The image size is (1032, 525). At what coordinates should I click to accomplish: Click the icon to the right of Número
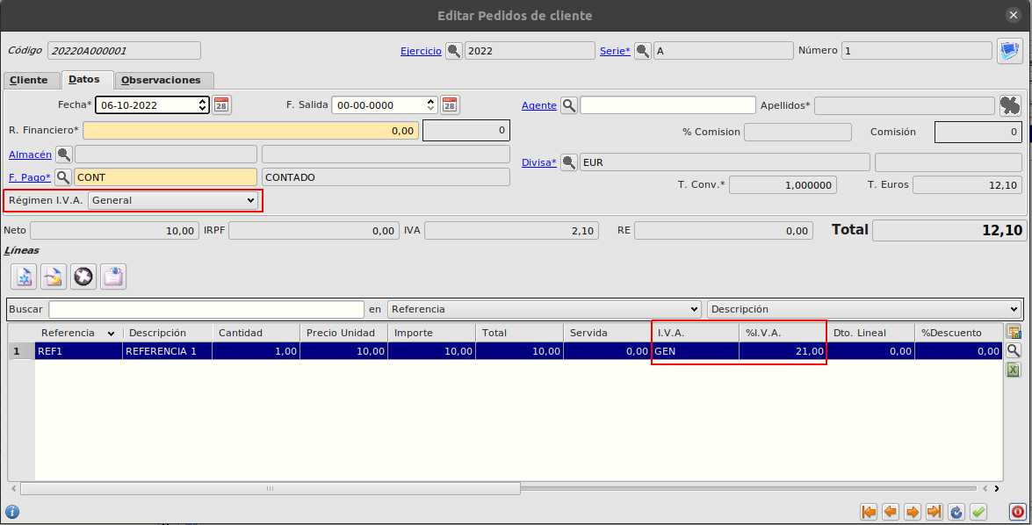pyautogui.click(x=1010, y=51)
